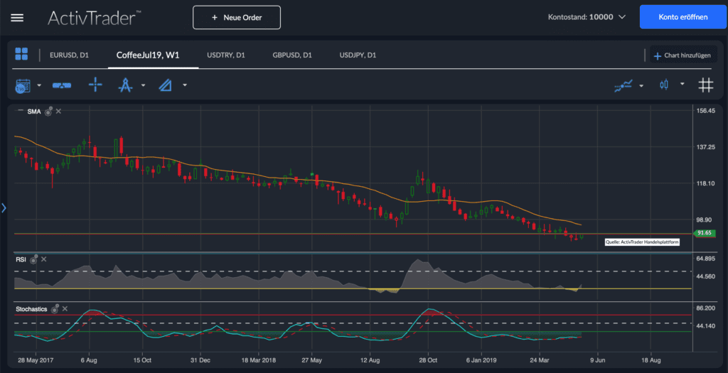728x373 pixels.
Task: Open the indicators line chart icon
Action: pyautogui.click(x=623, y=85)
